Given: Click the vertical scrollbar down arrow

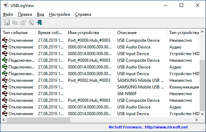Looking at the screenshot, I should (202, 114).
